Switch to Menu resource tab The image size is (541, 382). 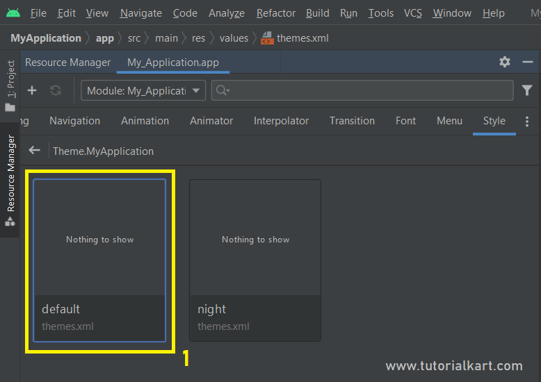coord(450,121)
